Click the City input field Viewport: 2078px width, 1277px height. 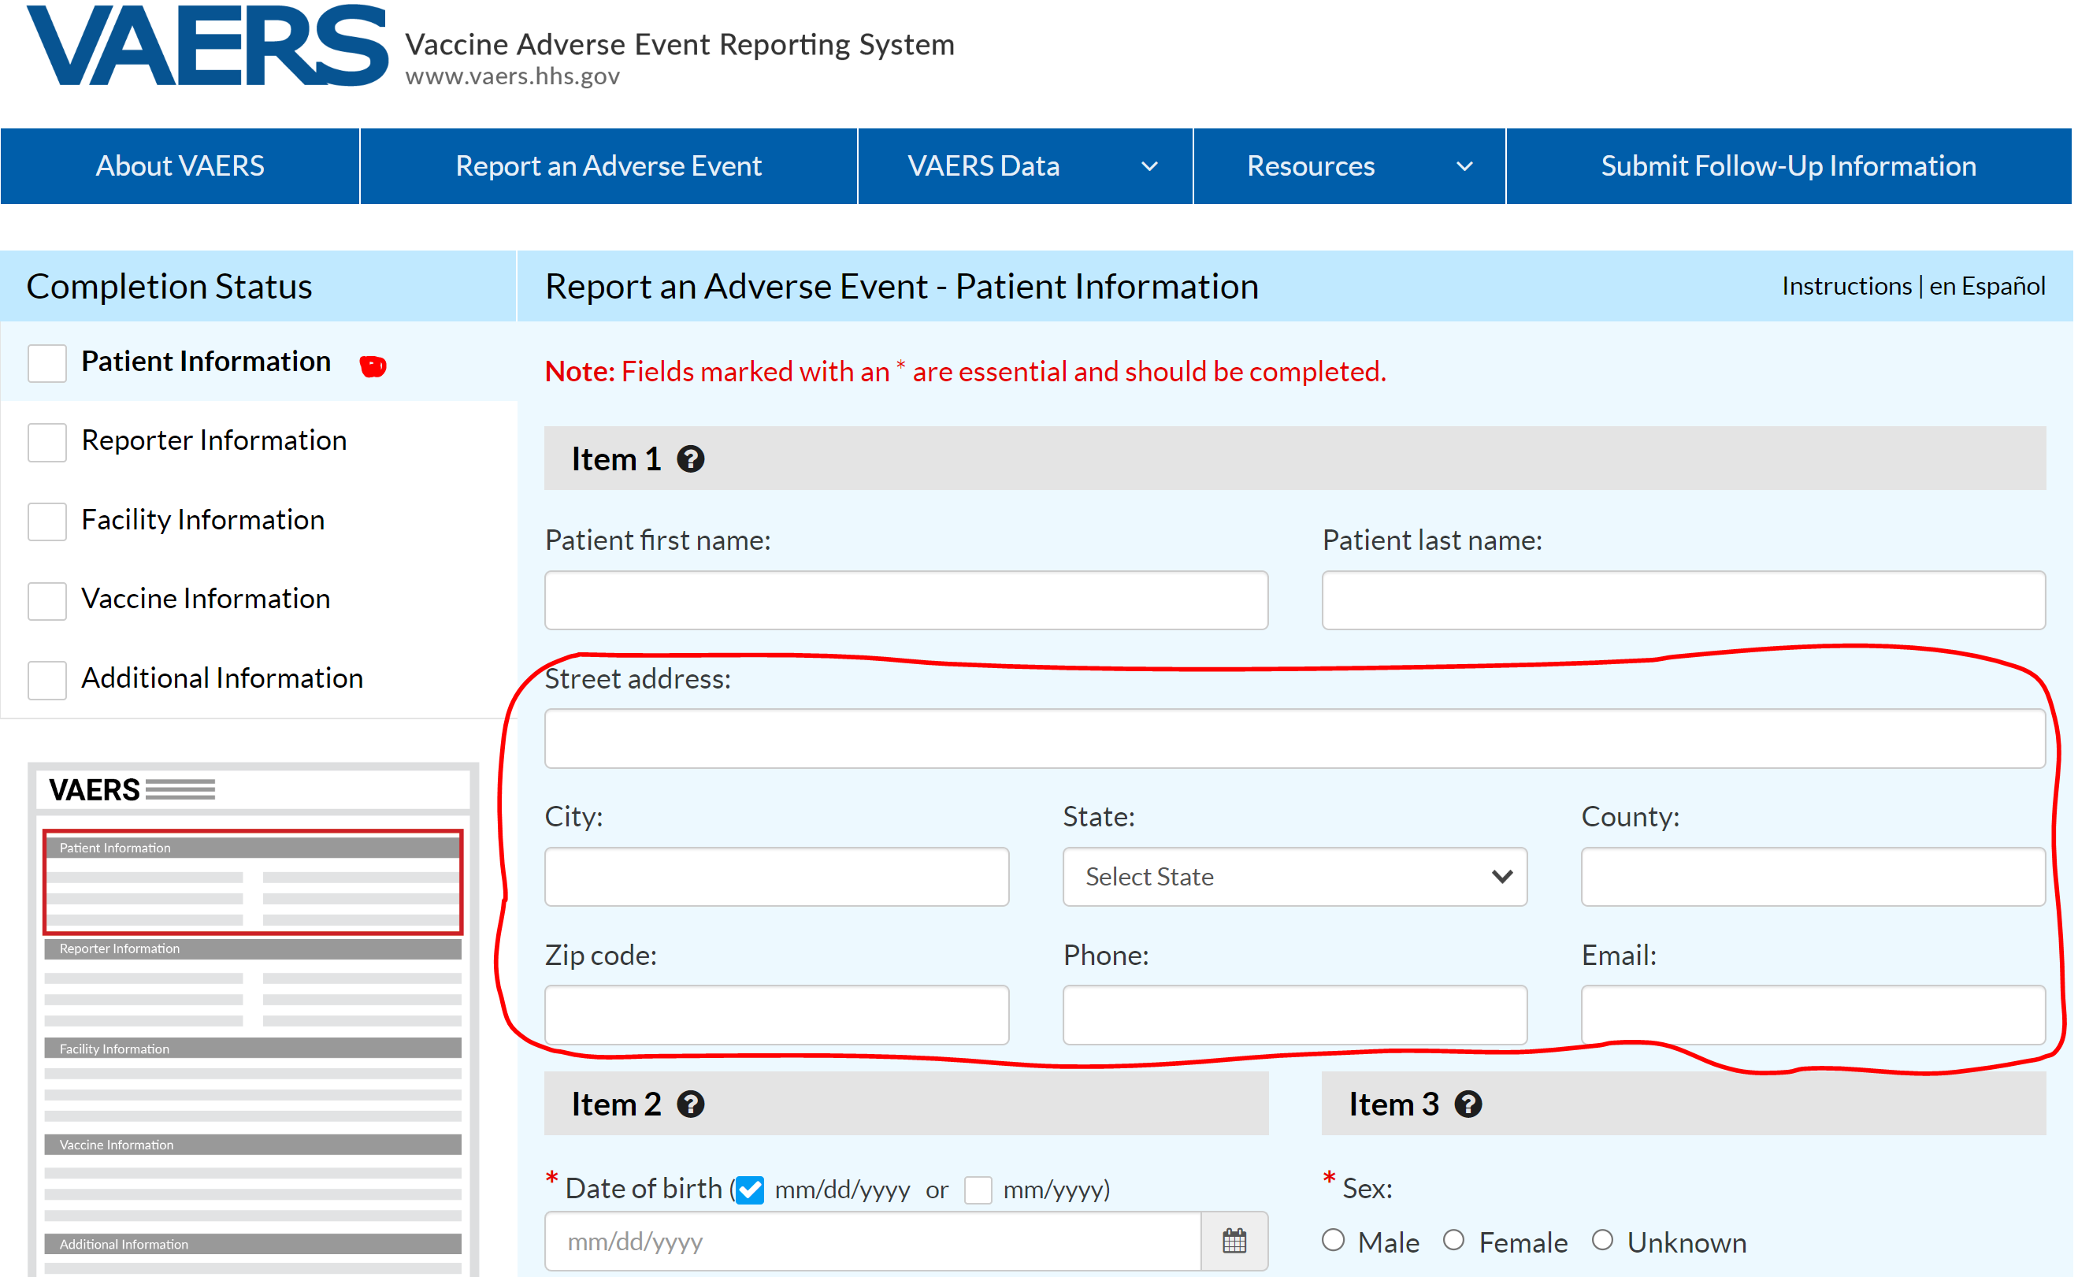tap(776, 877)
